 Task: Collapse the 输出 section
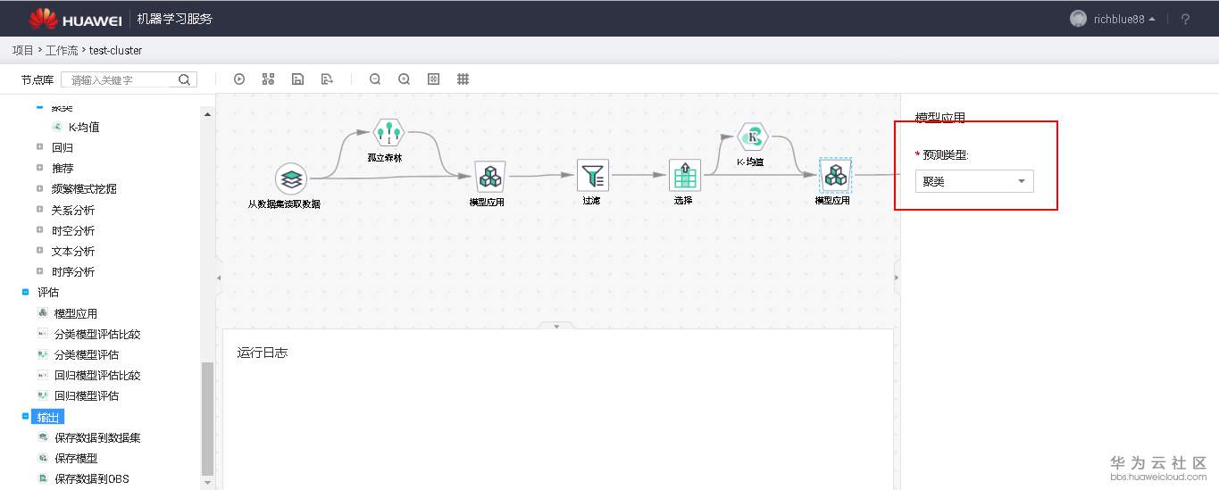pos(25,416)
